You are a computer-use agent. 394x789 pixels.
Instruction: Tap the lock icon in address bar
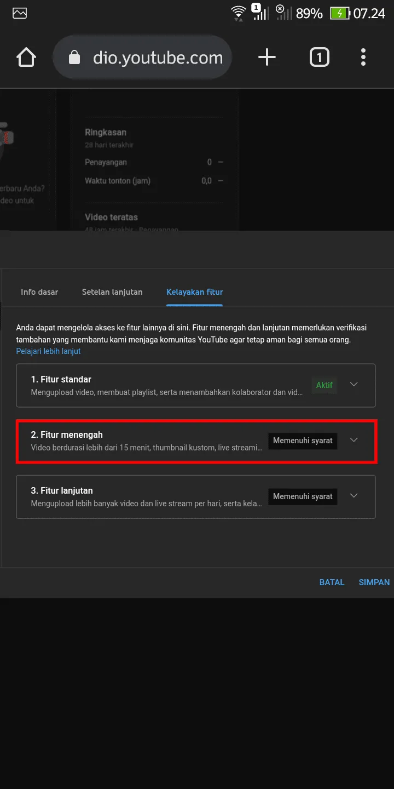coord(74,58)
